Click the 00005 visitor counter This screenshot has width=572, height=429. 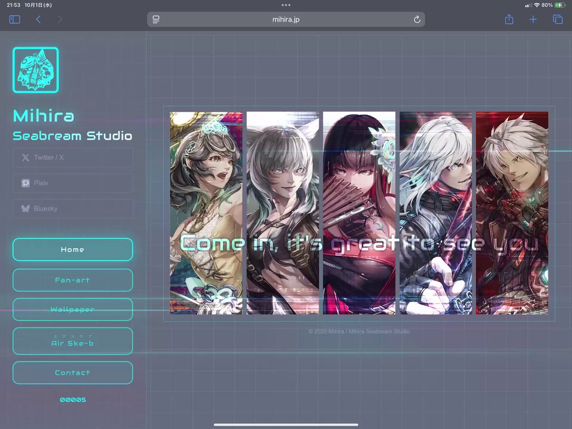(72, 400)
